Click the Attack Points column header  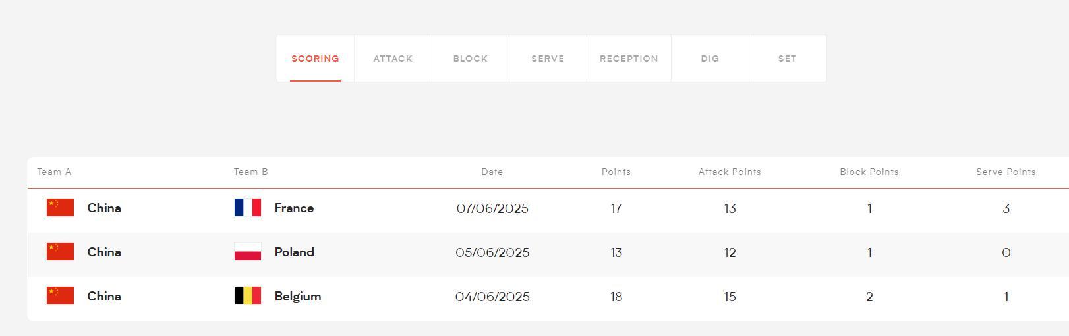(x=730, y=172)
